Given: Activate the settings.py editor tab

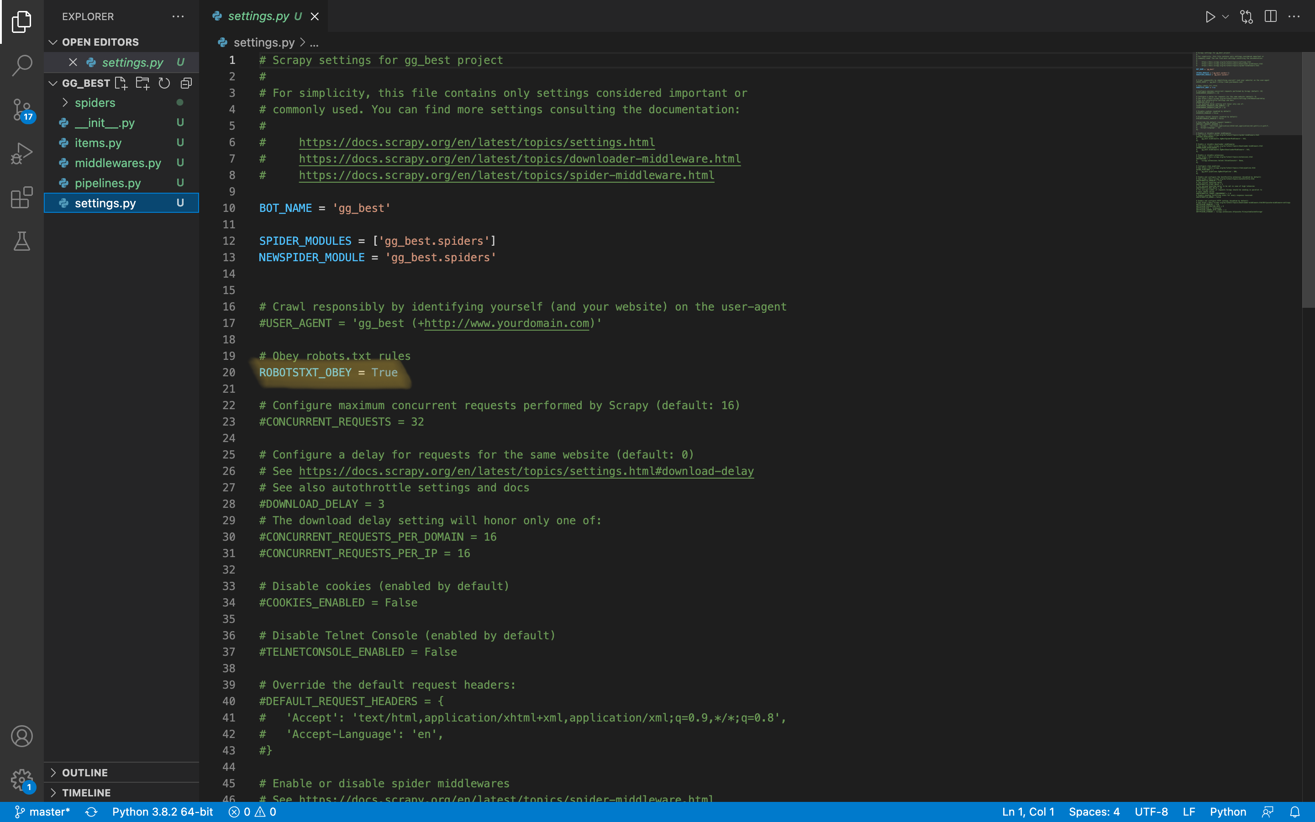Looking at the screenshot, I should pyautogui.click(x=263, y=16).
